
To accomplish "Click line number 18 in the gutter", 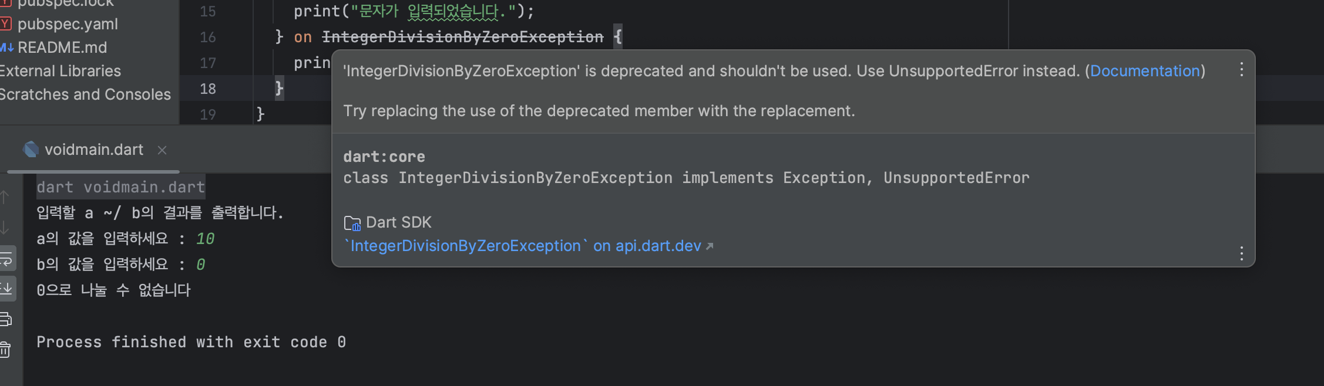I will coord(207,88).
